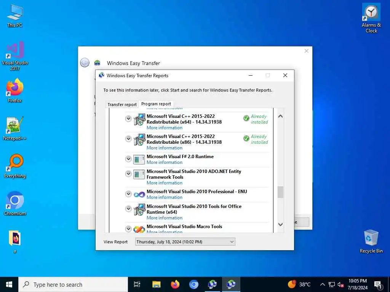Expand Visual C++ 2015-2022 x86 entry details
Viewport: 390px width, 292px height.
(128, 139)
